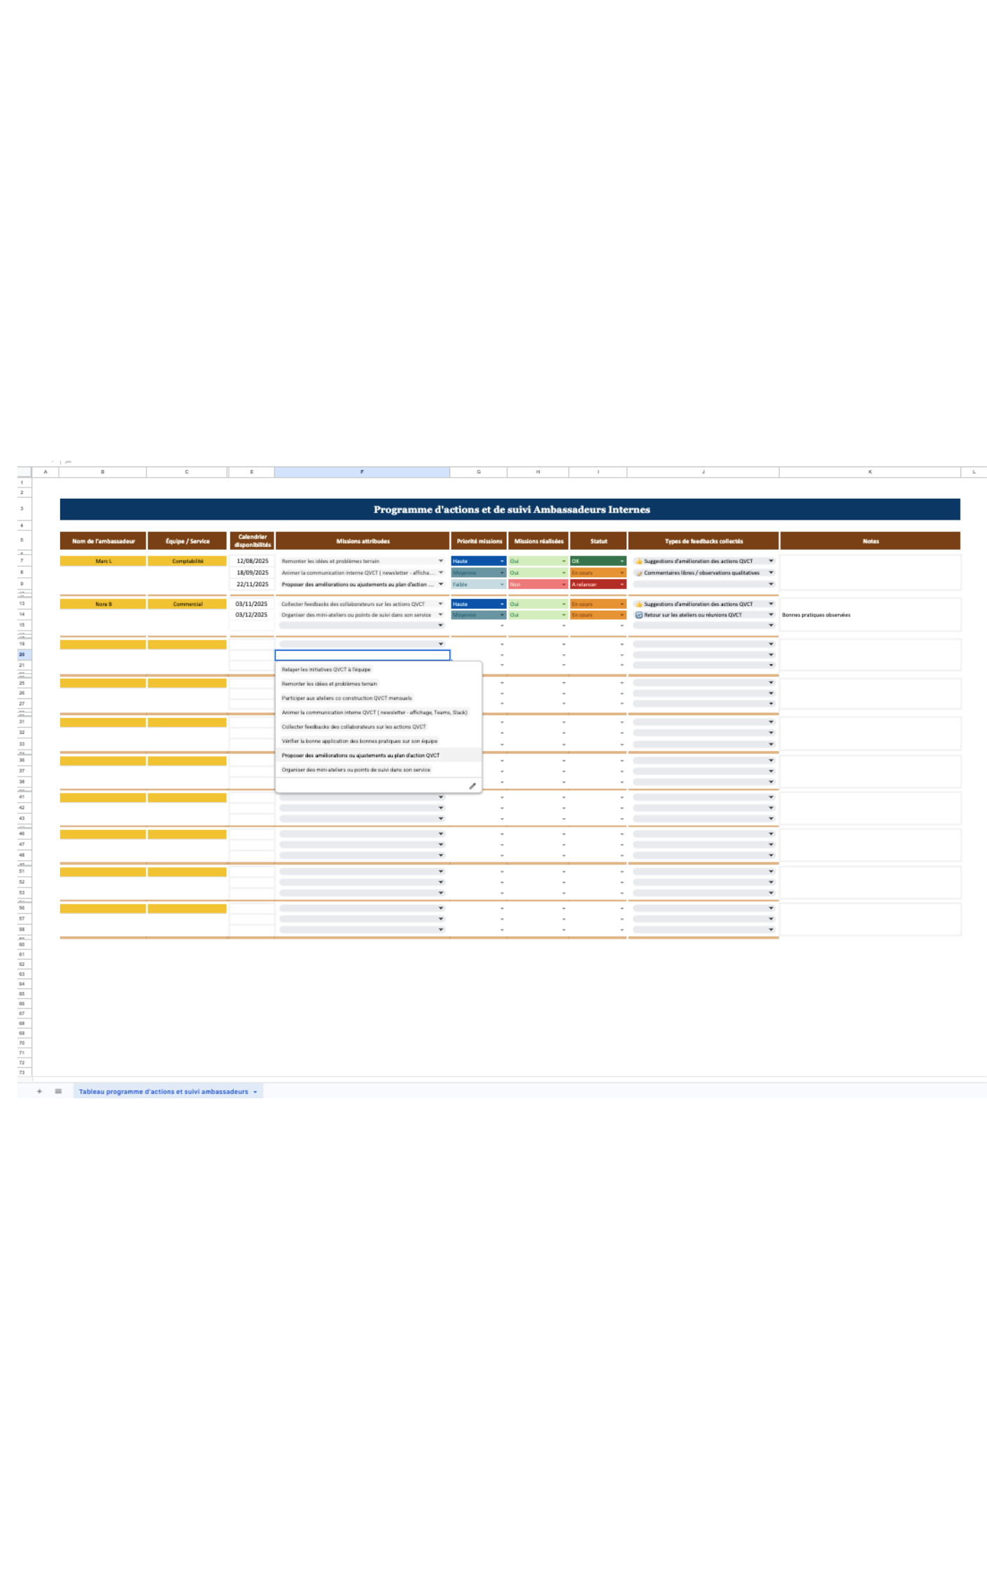This screenshot has height=1576, width=987.
Task: Click the active Missions attribuées input cell
Action: [362, 655]
